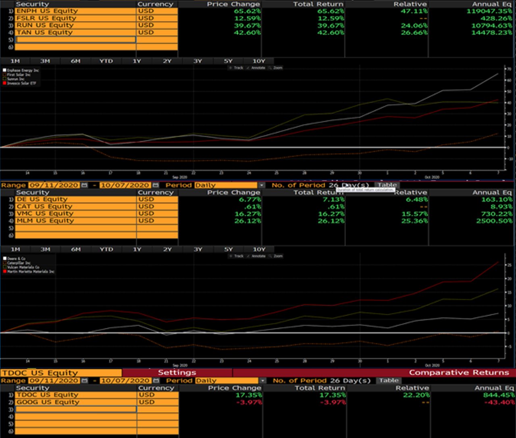This screenshot has height=438, width=516.
Task: Edit the DE US Equity security field
Action: 75,199
